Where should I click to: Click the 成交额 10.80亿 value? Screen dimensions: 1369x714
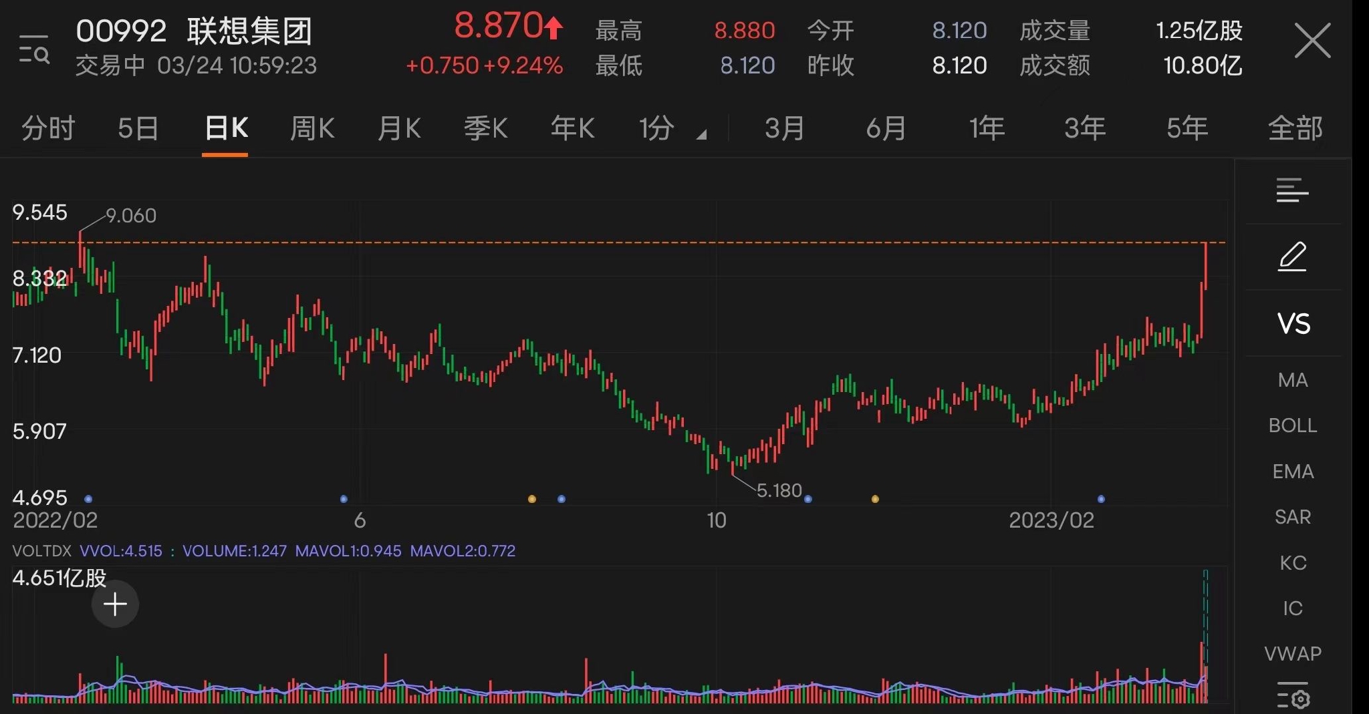coord(1203,65)
